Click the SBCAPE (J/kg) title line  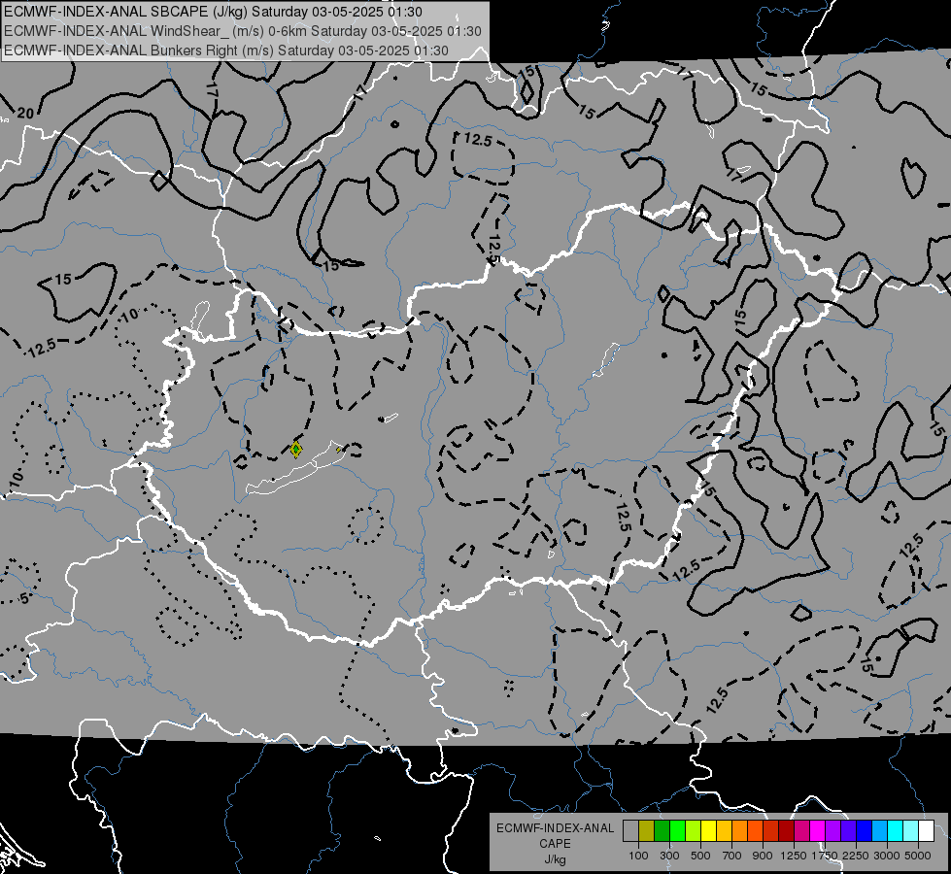214,12
